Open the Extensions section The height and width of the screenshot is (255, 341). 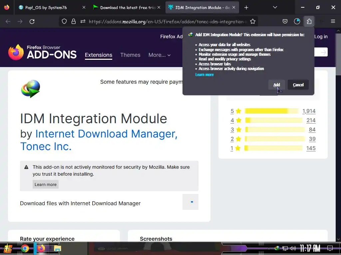point(99,55)
